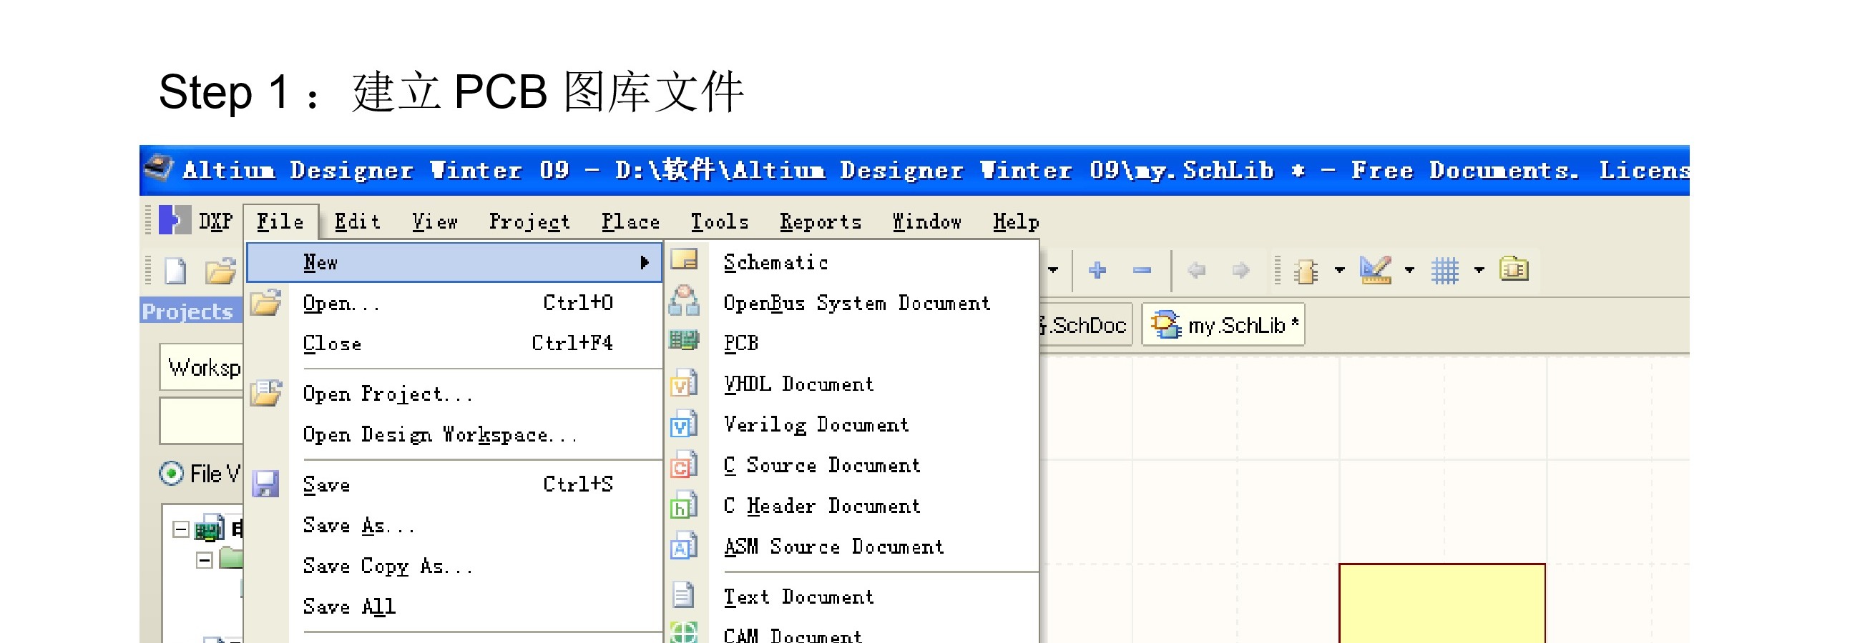Click the Save floppy disk icon
This screenshot has width=1860, height=643.
tap(265, 484)
